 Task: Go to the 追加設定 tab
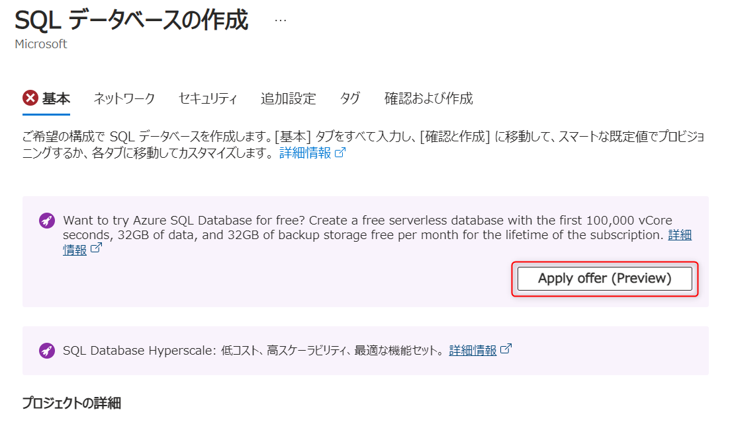point(288,99)
